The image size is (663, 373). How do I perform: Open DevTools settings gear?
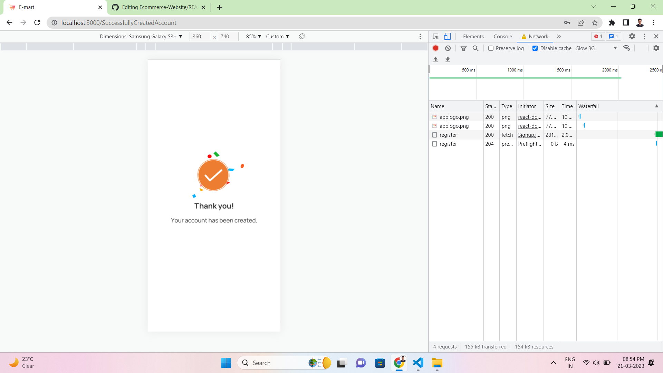tap(632, 36)
